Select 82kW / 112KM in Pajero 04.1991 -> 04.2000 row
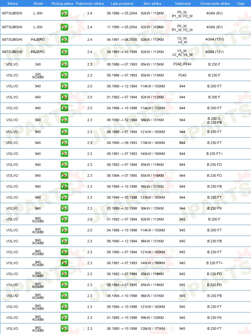 pyautogui.click(x=152, y=40)
